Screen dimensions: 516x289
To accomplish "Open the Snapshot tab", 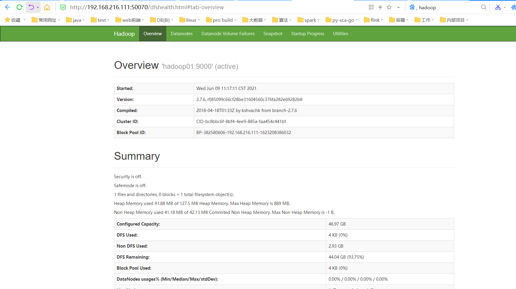I will click(273, 34).
